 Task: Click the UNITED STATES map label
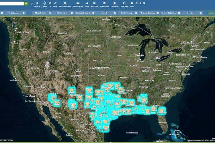point(100,68)
